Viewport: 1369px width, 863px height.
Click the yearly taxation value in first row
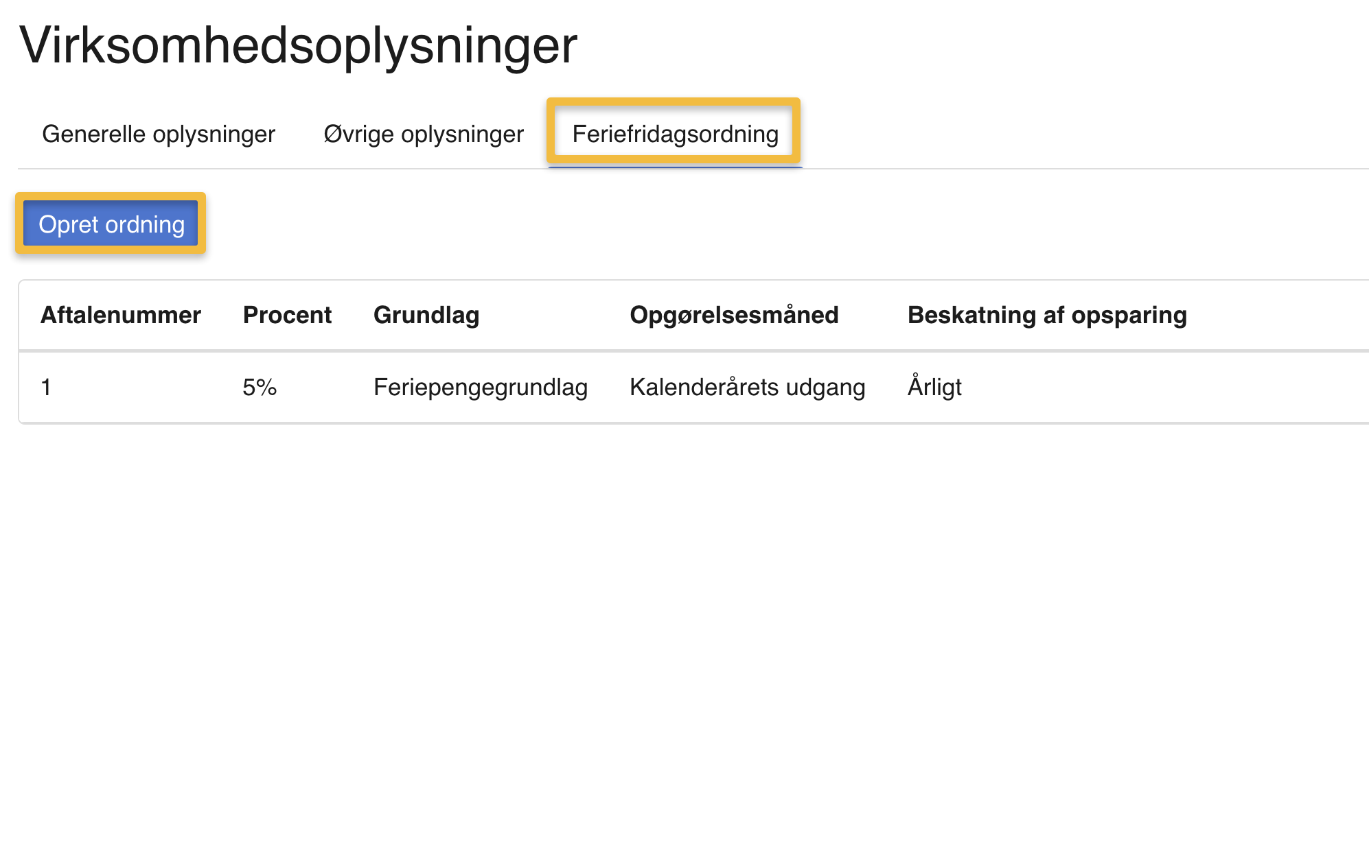tap(934, 387)
